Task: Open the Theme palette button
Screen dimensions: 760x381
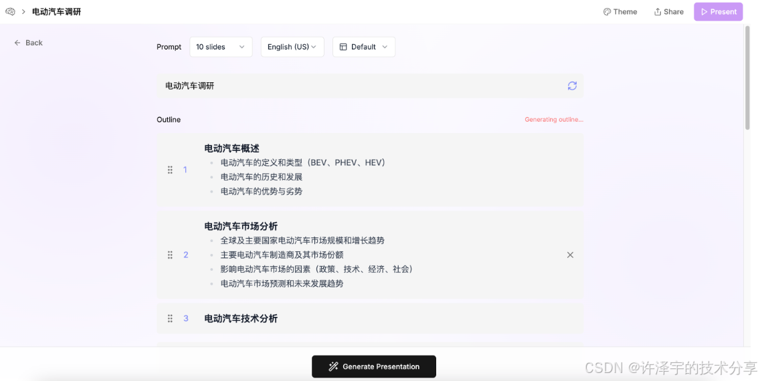Action: [x=620, y=11]
